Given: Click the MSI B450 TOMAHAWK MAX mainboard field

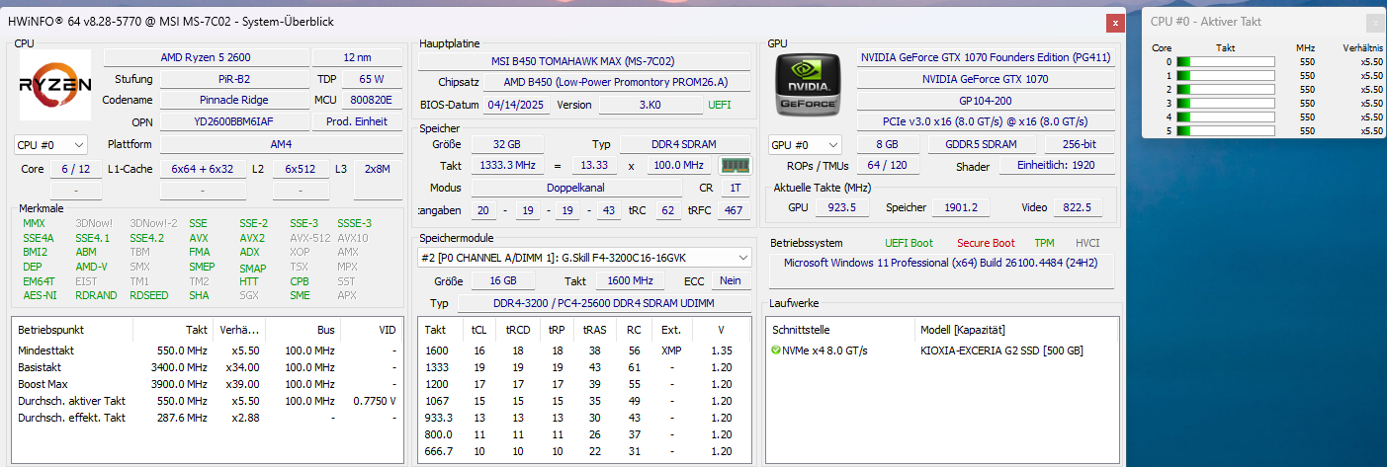Looking at the screenshot, I should tap(583, 61).
